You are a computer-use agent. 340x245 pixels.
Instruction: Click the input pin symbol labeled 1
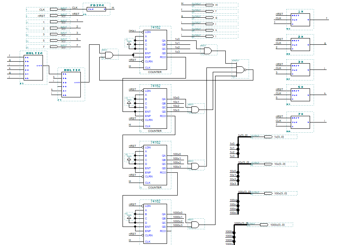coord(54,22)
